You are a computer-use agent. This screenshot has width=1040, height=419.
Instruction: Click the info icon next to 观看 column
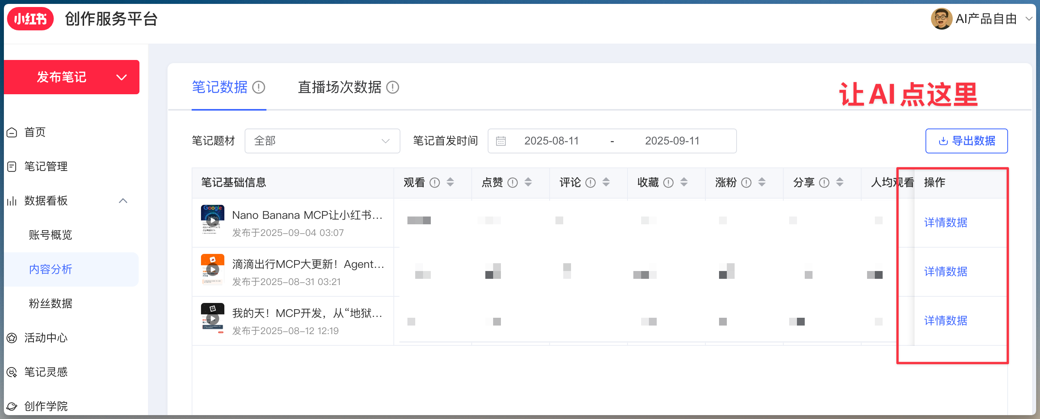435,183
